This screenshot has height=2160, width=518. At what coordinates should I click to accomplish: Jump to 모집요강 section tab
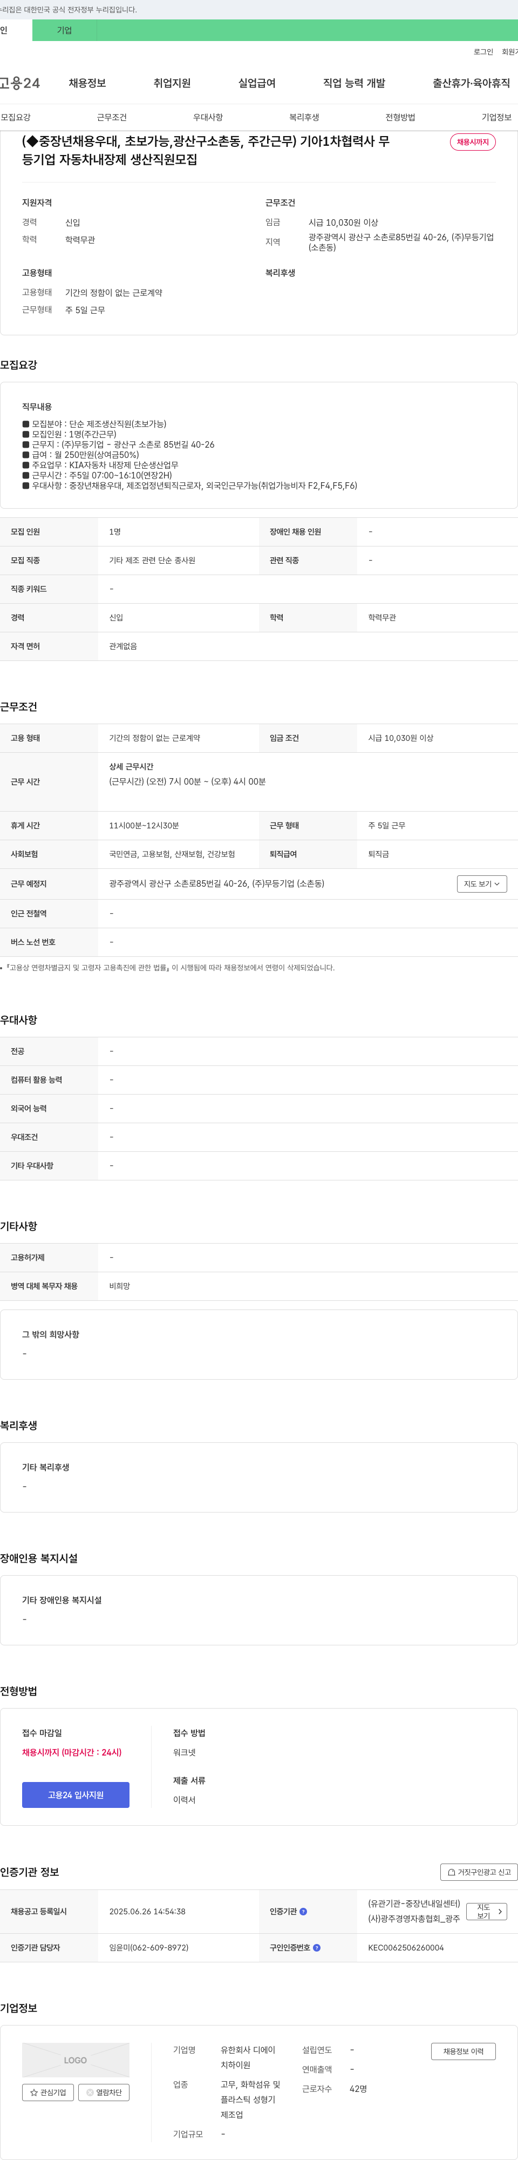[x=16, y=117]
